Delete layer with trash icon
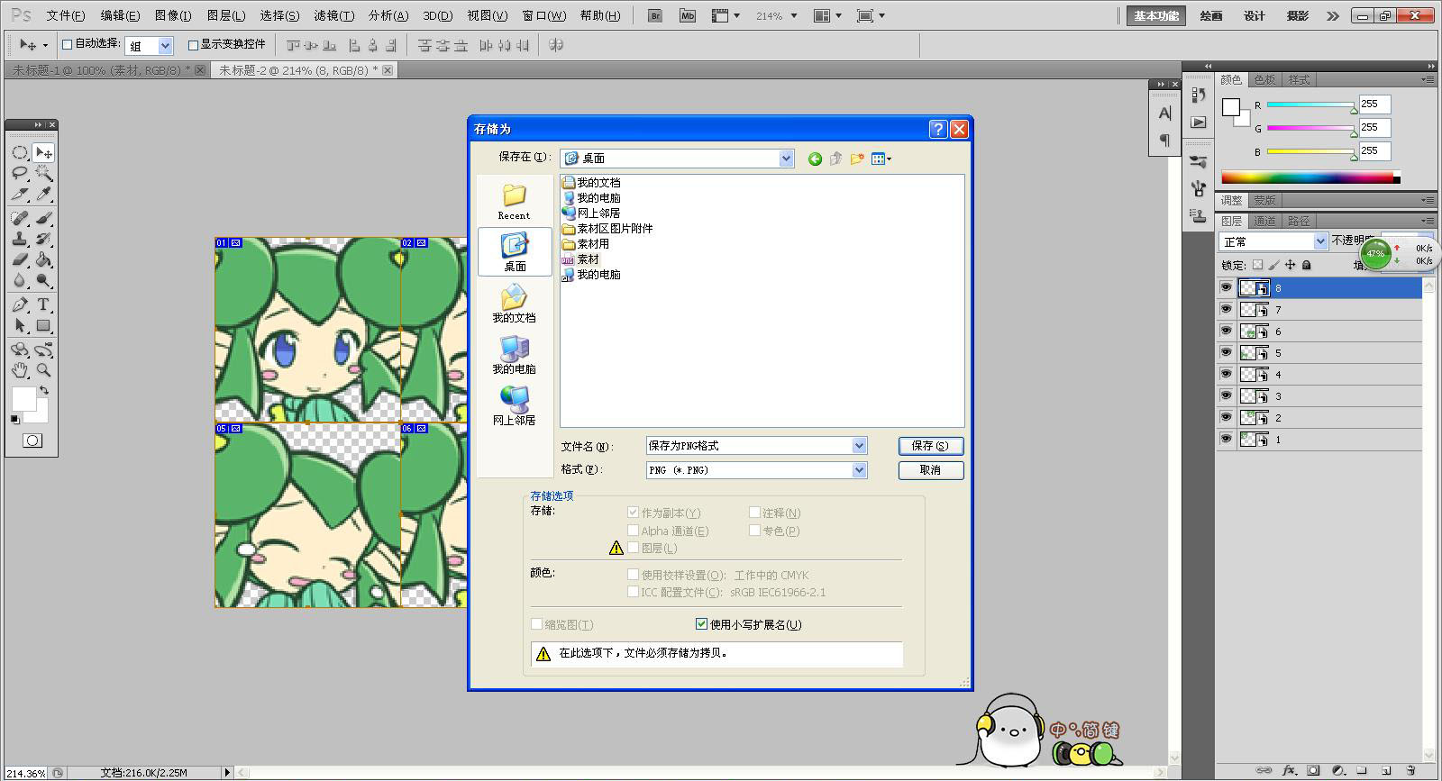This screenshot has height=781, width=1442. pyautogui.click(x=1411, y=770)
